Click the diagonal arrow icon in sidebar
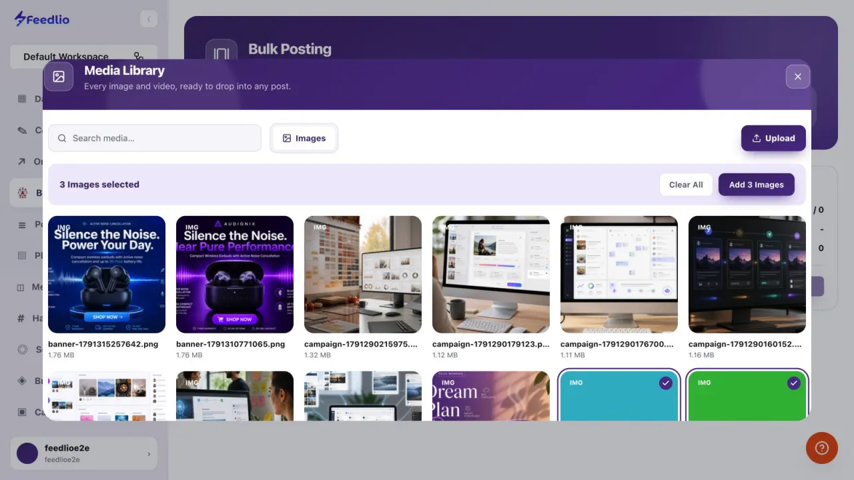854x480 pixels. (x=22, y=161)
